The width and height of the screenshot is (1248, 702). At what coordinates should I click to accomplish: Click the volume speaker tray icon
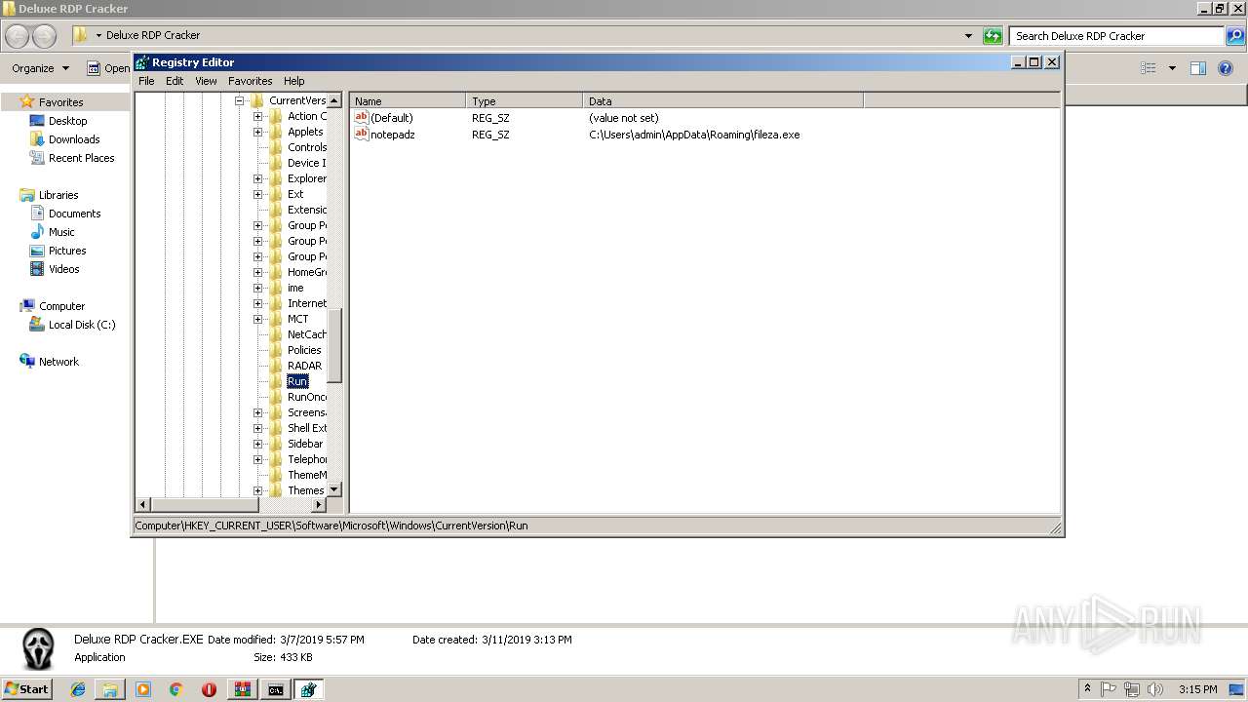[1155, 689]
